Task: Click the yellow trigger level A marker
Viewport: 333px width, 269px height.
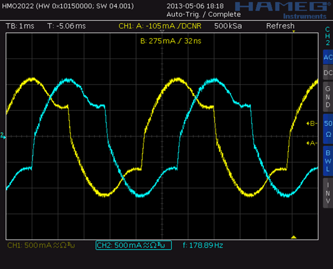Action: pyautogui.click(x=312, y=143)
